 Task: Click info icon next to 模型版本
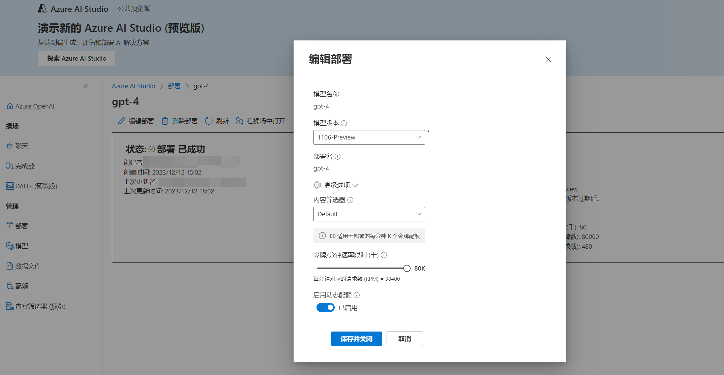point(344,123)
